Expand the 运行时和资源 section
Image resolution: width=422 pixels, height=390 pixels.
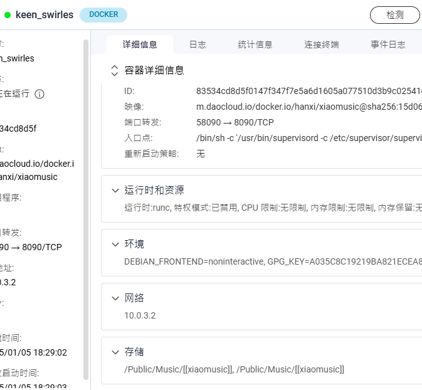(115, 190)
